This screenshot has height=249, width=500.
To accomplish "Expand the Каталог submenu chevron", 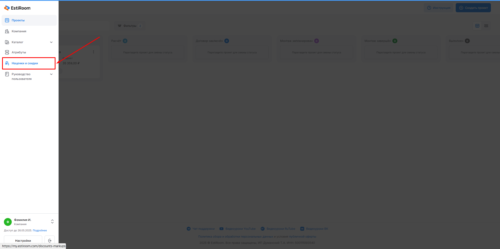I will coord(51,42).
